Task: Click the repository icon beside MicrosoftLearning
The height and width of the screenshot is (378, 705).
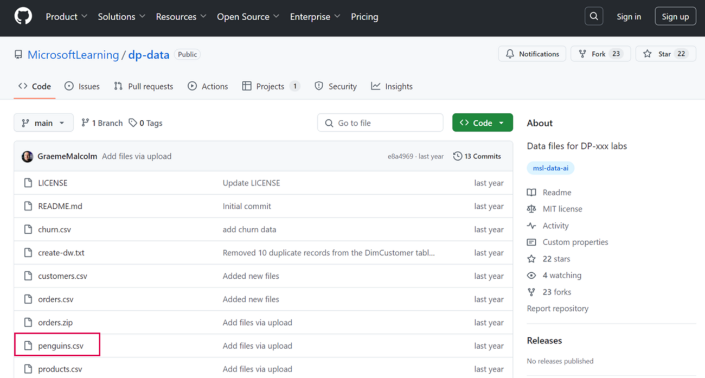Action: (x=18, y=55)
